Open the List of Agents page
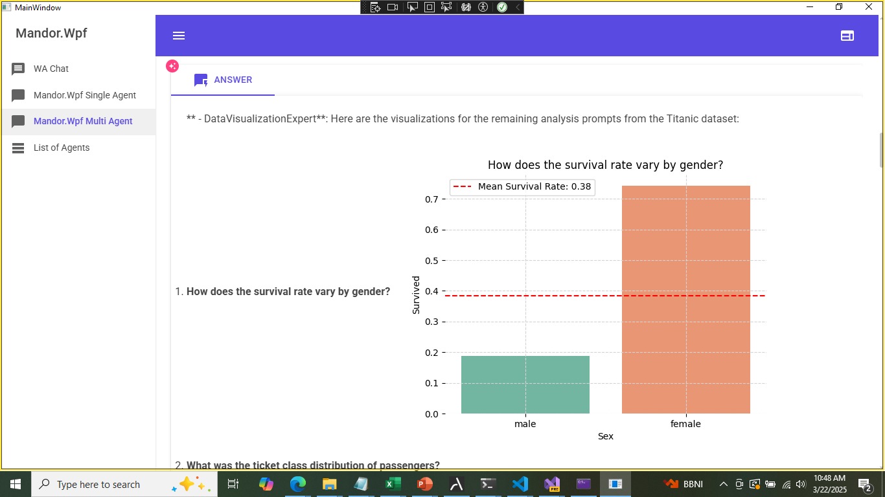The image size is (885, 497). click(x=62, y=148)
